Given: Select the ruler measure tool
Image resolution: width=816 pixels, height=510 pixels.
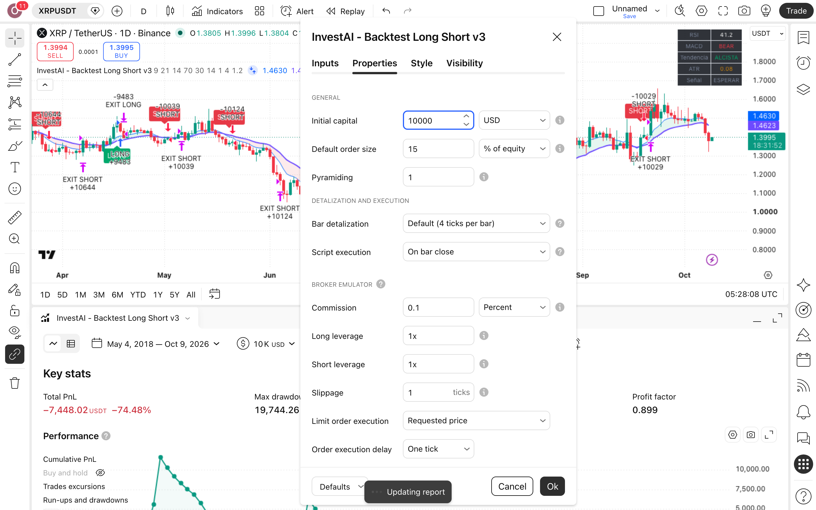Looking at the screenshot, I should tap(14, 218).
